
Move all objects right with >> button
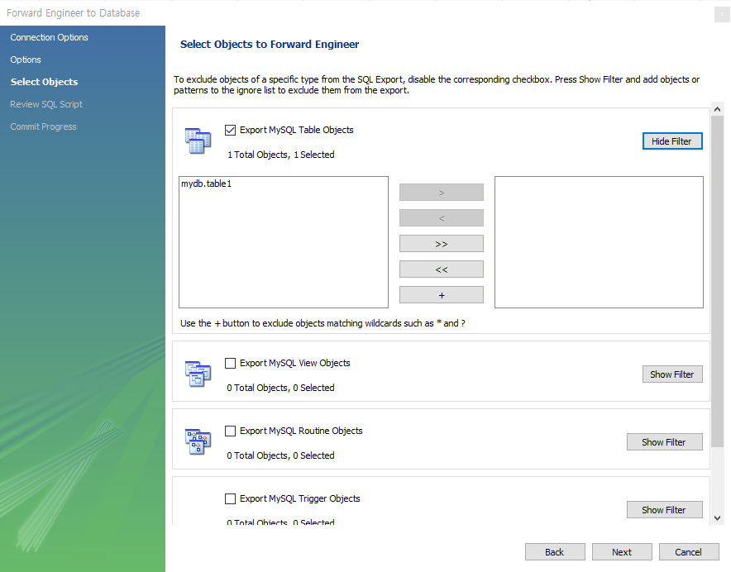coord(442,244)
